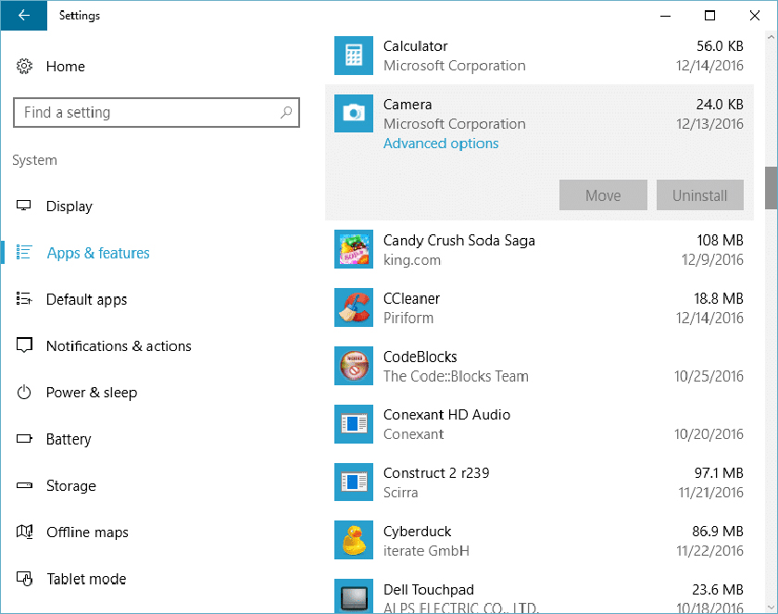Click the CCleaner app icon
The width and height of the screenshot is (778, 614).
tap(353, 307)
